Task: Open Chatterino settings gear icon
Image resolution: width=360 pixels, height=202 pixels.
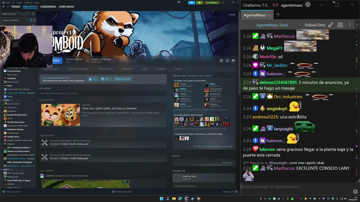Action: click(308, 5)
